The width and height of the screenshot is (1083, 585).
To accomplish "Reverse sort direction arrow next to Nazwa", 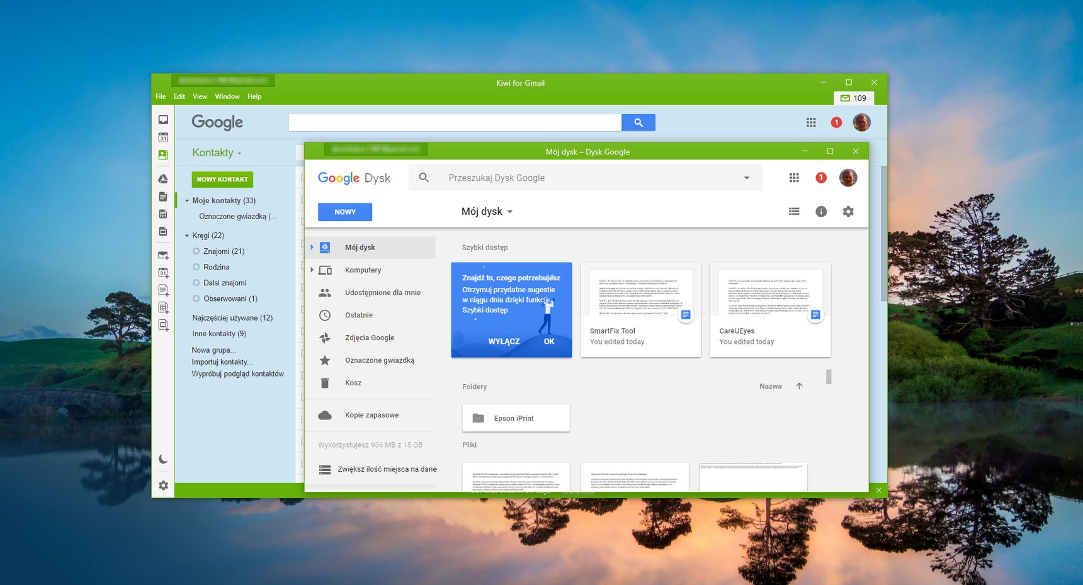I will point(799,386).
